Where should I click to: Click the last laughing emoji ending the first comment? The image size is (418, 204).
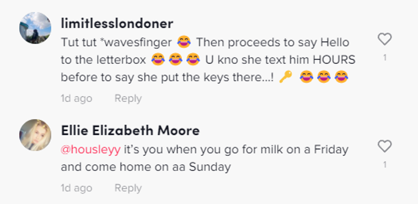pos(341,77)
